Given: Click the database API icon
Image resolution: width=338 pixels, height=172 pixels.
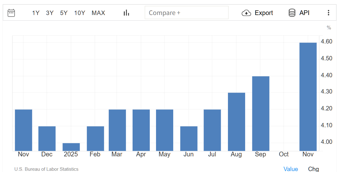Looking at the screenshot, I should [x=292, y=13].
